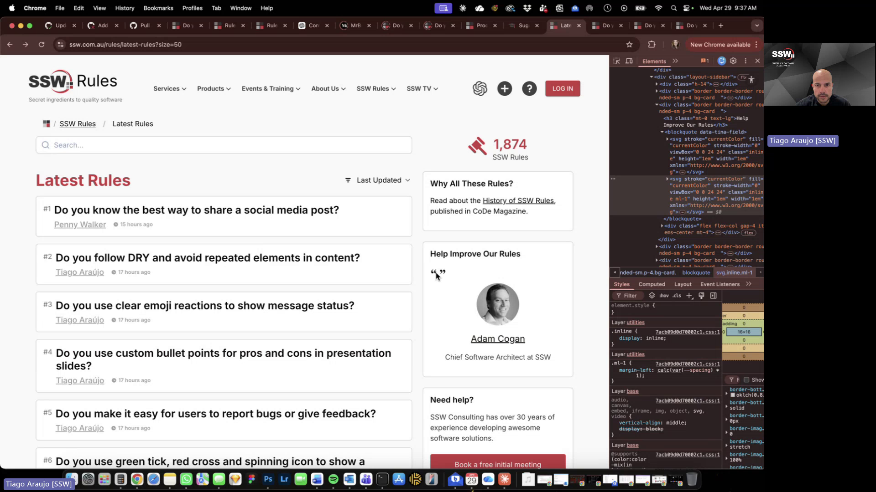
Task: Switch to the Layout tab
Action: click(x=683, y=284)
